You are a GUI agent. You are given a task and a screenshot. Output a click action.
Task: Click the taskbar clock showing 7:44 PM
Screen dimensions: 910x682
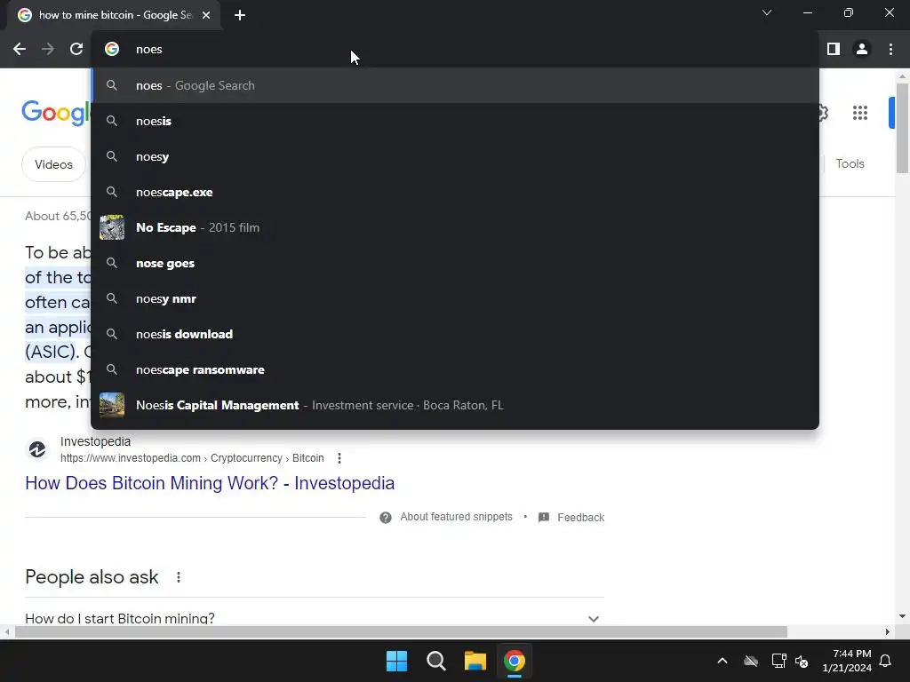tap(847, 661)
